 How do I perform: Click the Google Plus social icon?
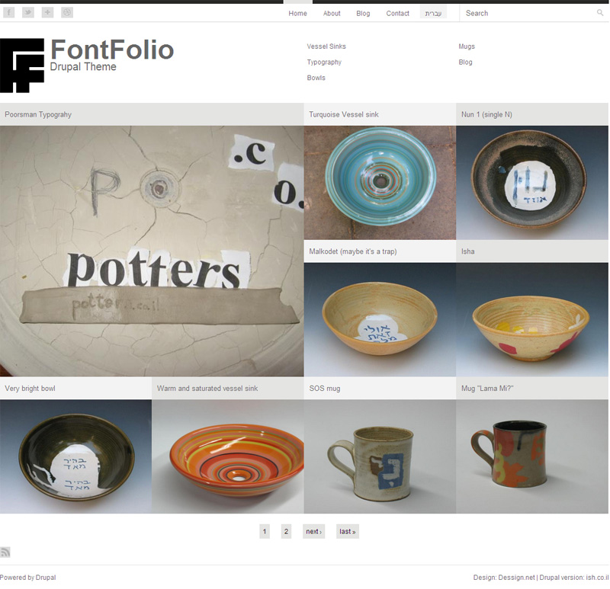tap(47, 12)
